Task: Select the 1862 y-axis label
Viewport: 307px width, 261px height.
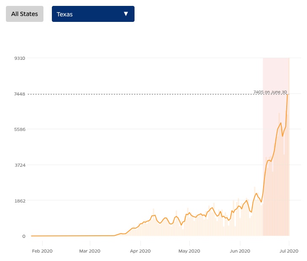Action: [x=20, y=201]
